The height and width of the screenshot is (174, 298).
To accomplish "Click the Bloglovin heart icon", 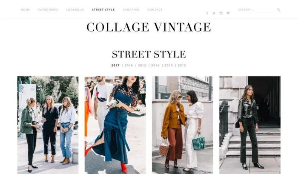I will (x=228, y=13).
